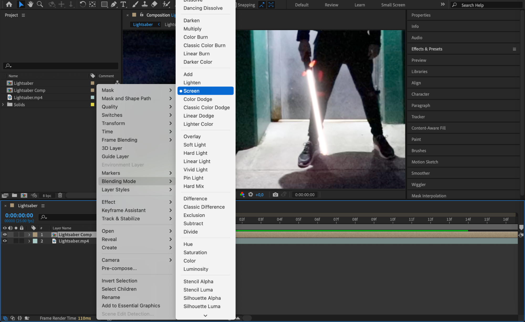This screenshot has height=322, width=525.
Task: Pick the Eraser tool
Action: click(x=154, y=4)
